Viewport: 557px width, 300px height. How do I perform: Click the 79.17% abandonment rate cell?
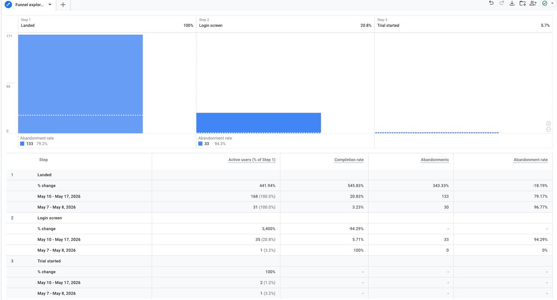pos(541,196)
